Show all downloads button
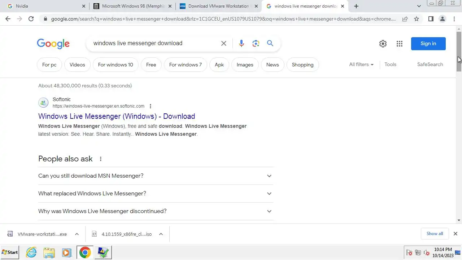The image size is (462, 260). coord(435,234)
